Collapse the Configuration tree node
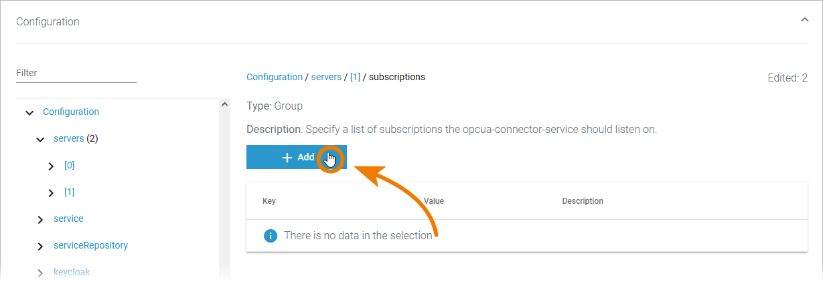823x282 pixels. [29, 113]
